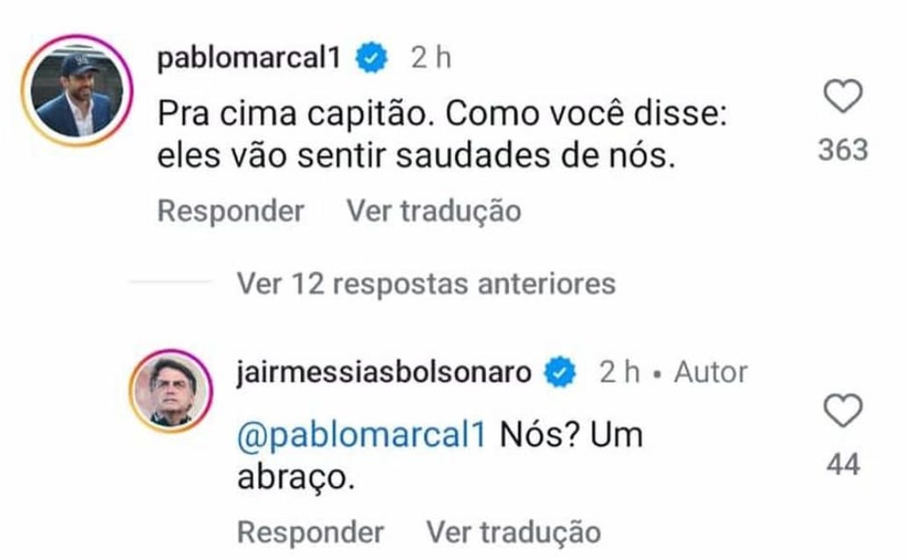Image resolution: width=907 pixels, height=559 pixels.
Task: View the 44 likes count on the reply
Action: click(843, 464)
